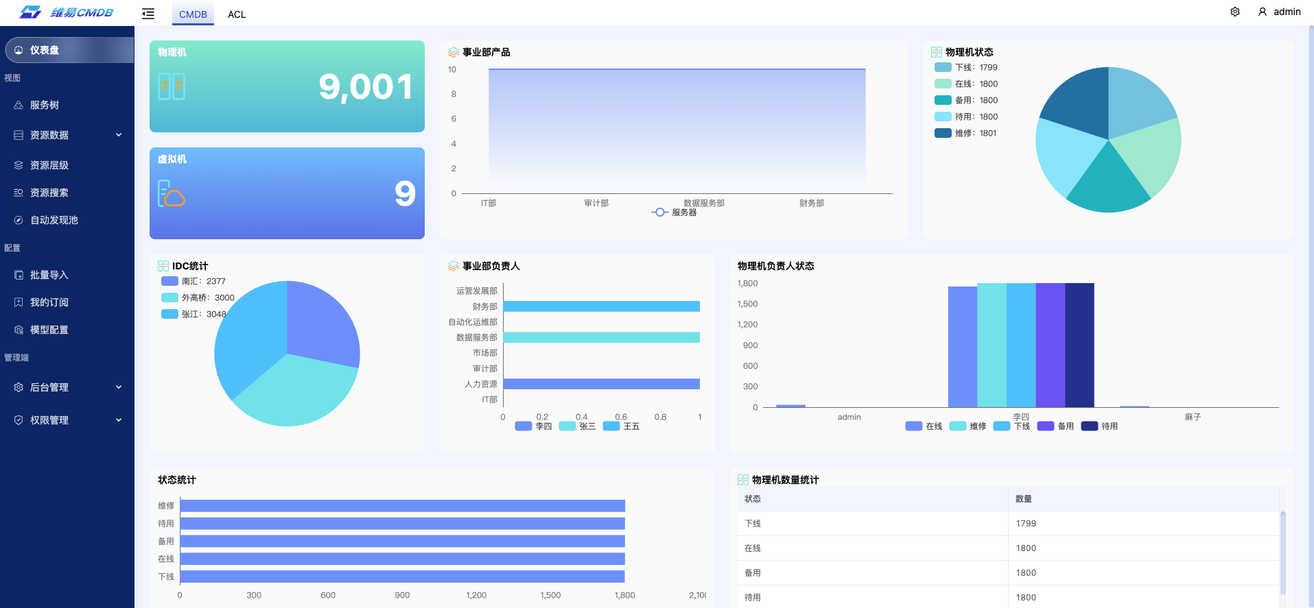The image size is (1314, 608).
Task: Click the 南汇 color swatch in IDC统计 legend
Action: 169,281
